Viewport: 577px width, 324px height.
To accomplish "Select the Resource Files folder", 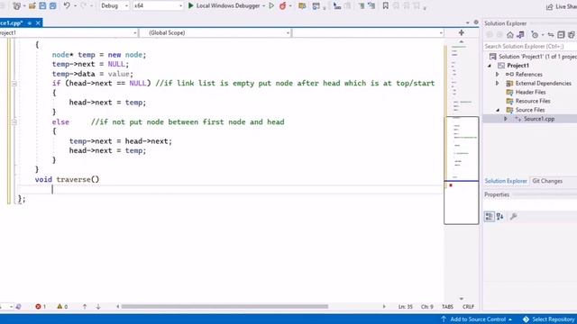I will (533, 101).
